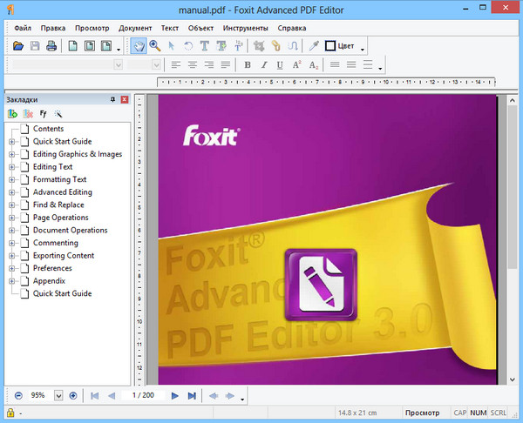Open the zoom percentage dropdown

(58, 395)
